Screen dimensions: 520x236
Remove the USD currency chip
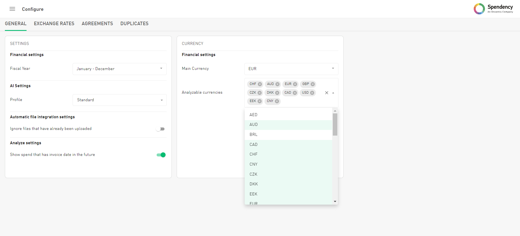click(312, 93)
